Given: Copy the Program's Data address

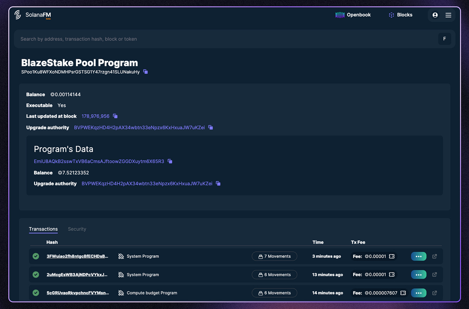Looking at the screenshot, I should tap(170, 161).
